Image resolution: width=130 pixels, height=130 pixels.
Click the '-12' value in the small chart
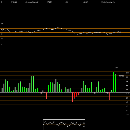(84, 126)
